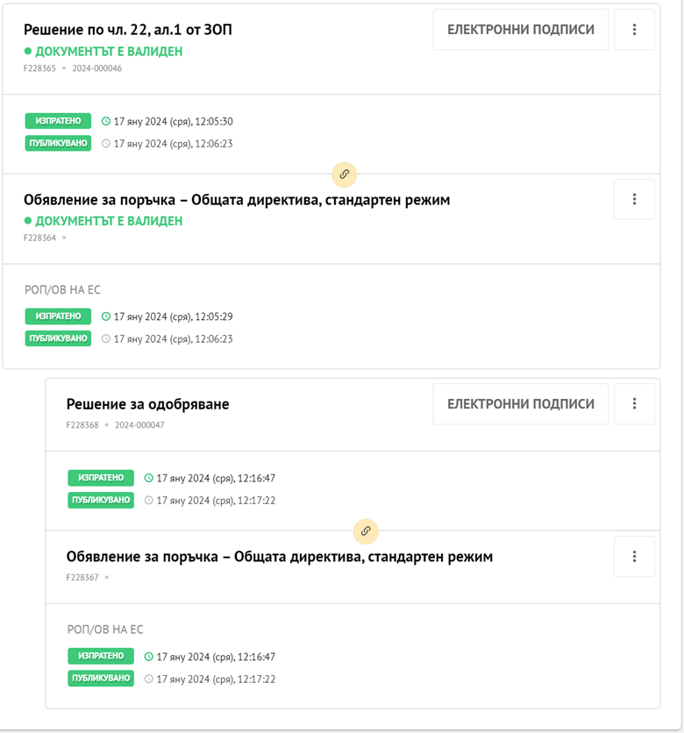This screenshot has height=733, width=684.
Task: Click Публикувано badge under Решение за одобряване
Action: coord(101,501)
